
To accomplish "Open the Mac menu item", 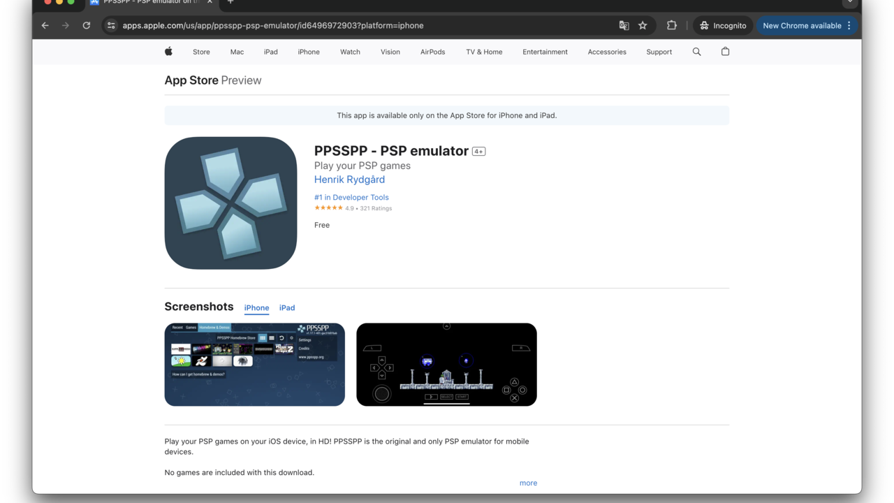I will click(x=237, y=52).
